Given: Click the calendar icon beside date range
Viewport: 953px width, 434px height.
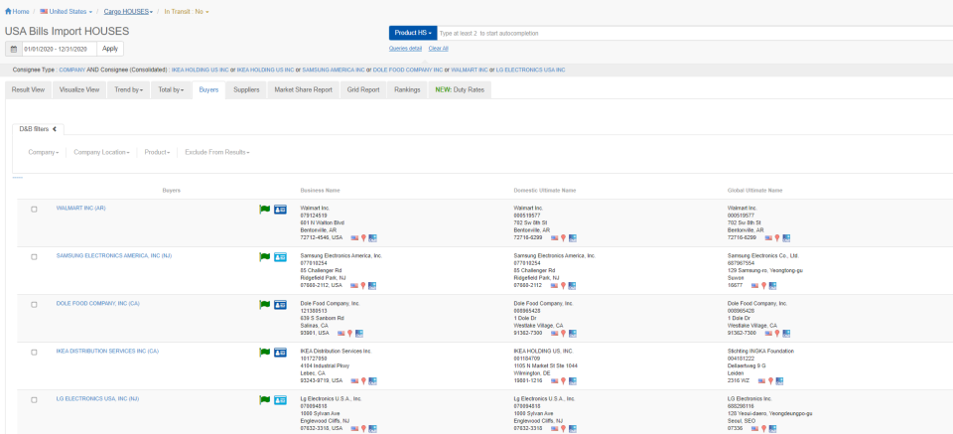Looking at the screenshot, I should coord(13,49).
